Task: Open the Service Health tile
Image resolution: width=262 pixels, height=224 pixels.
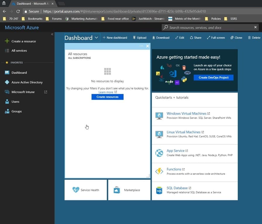Action: pos(86,190)
